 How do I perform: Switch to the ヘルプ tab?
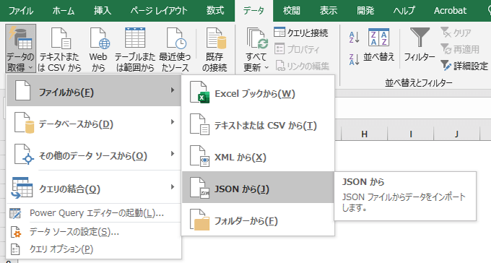click(404, 11)
